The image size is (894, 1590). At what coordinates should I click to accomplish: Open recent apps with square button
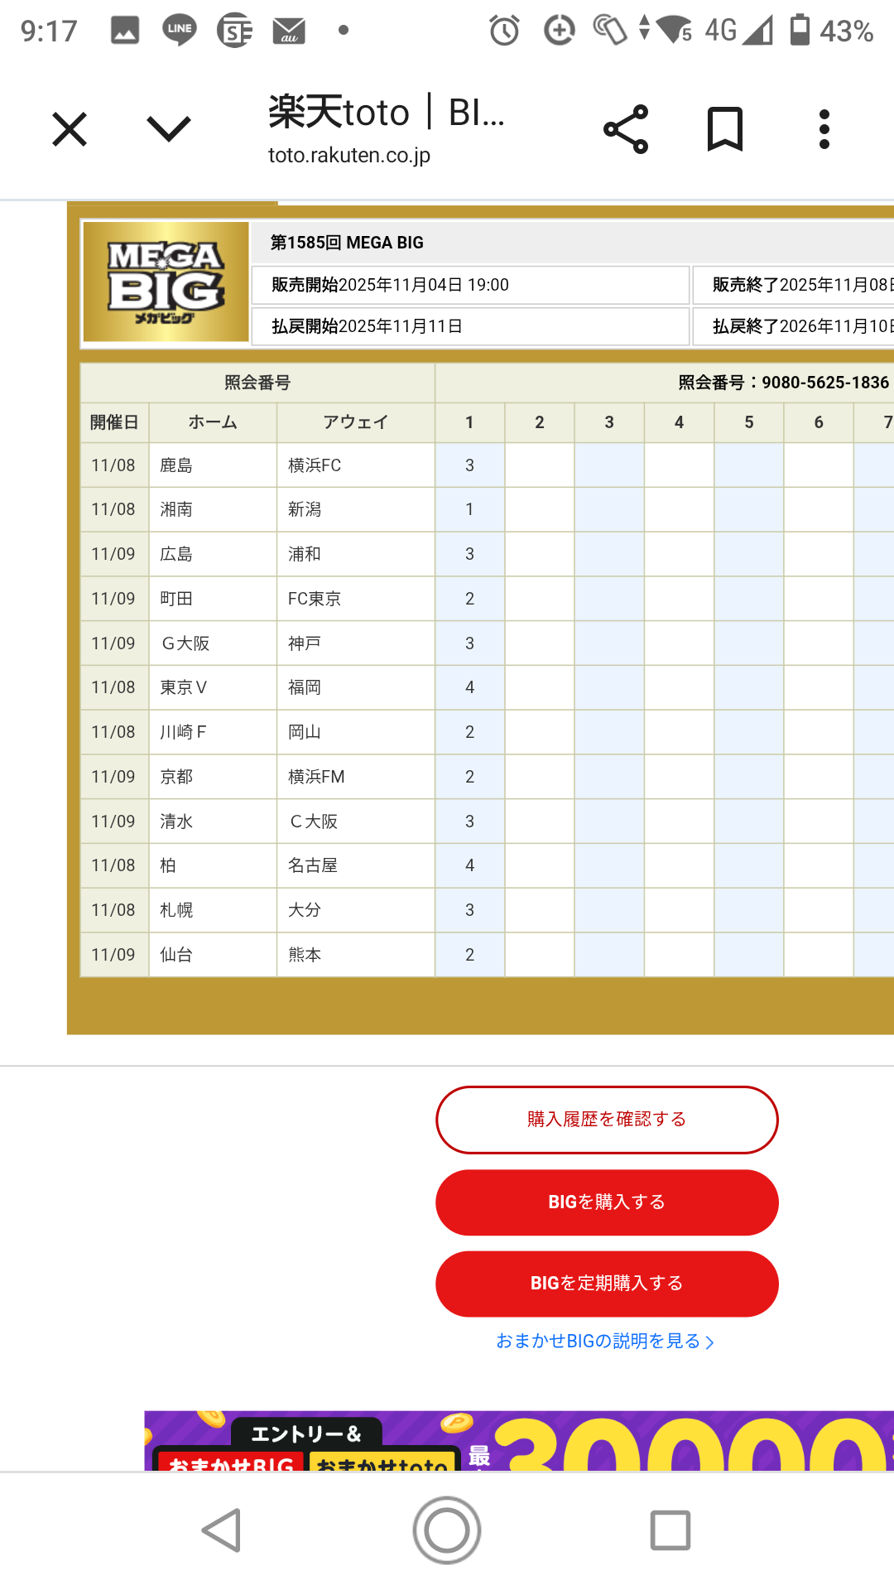670,1530
